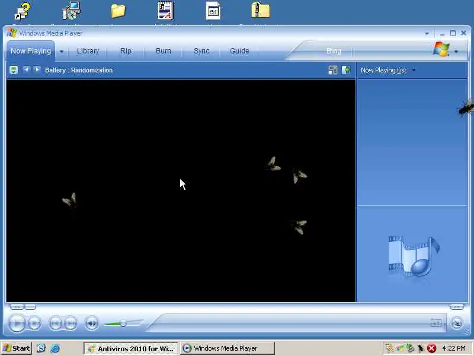Click Show Desktop quick launch icon
Screen dimensions: 474x356
coord(41,348)
